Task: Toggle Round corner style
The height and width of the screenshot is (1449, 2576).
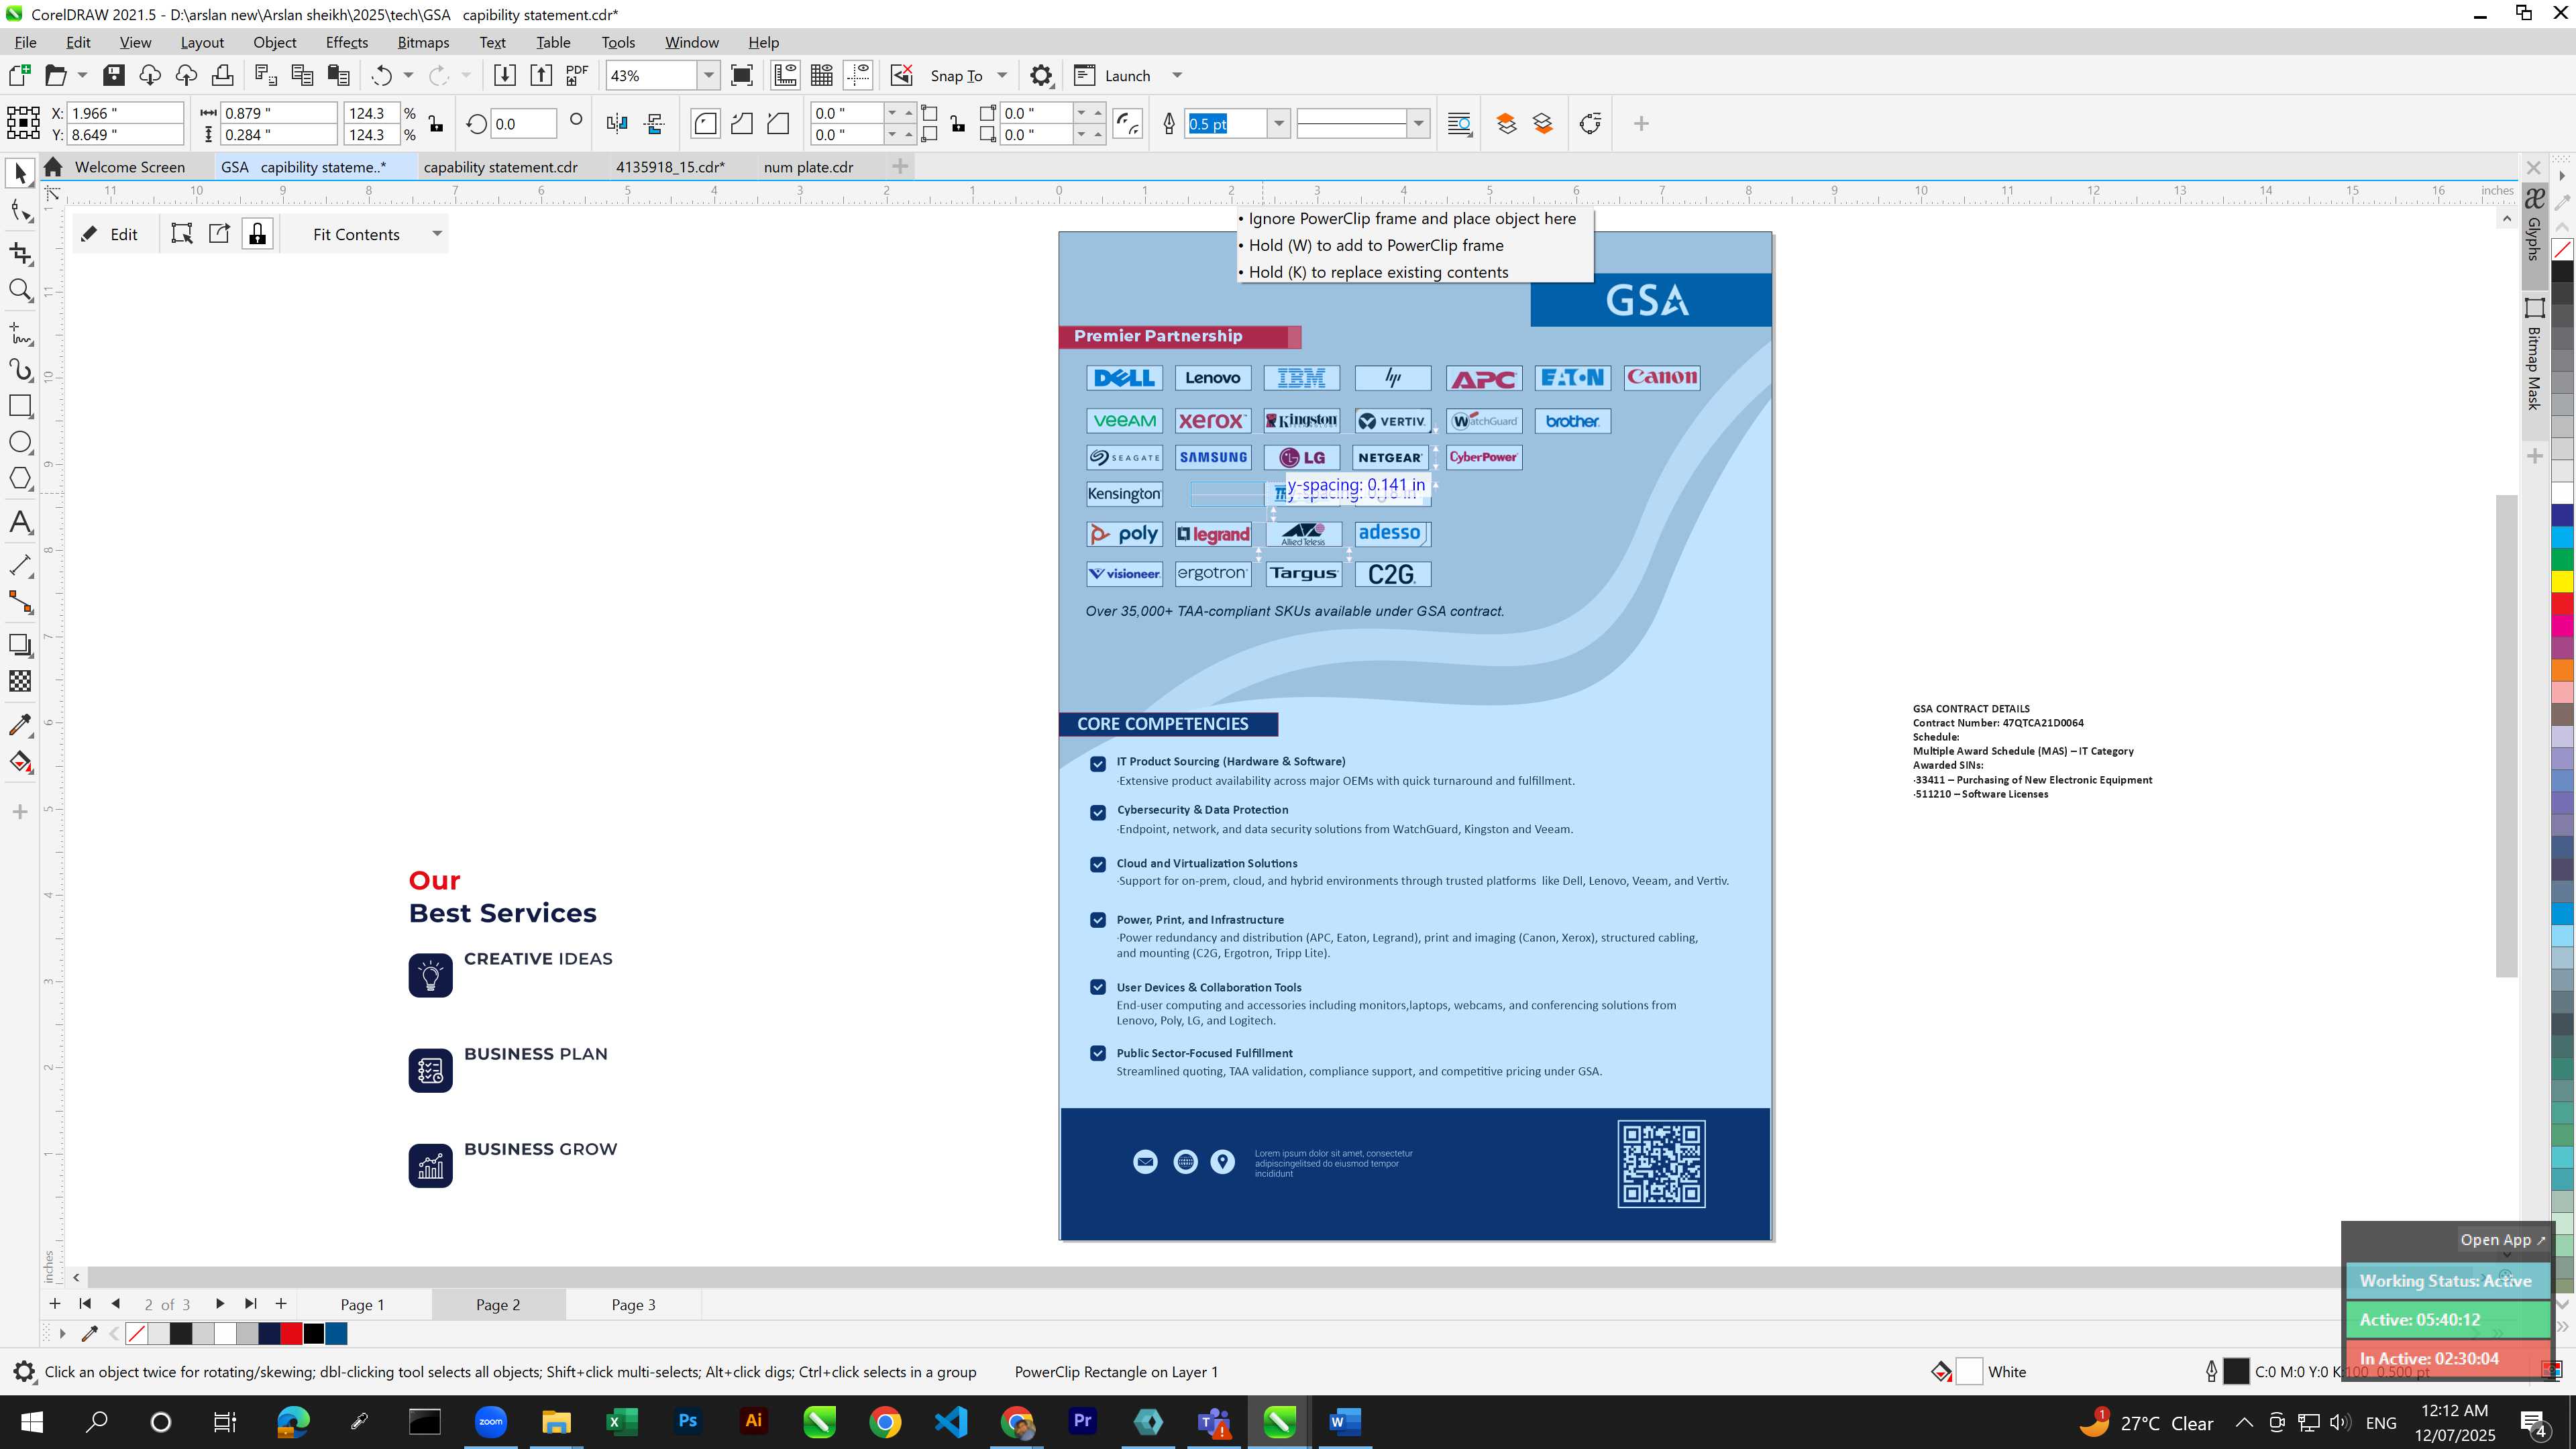Action: pyautogui.click(x=705, y=124)
